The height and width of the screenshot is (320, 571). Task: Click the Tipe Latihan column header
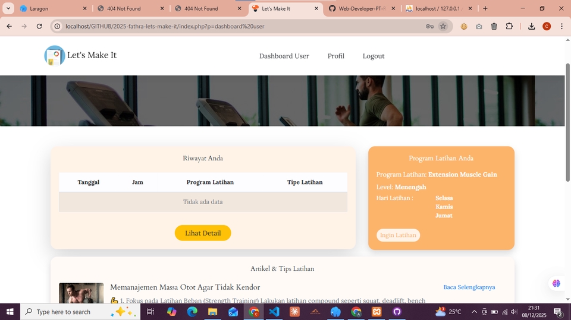pos(305,182)
